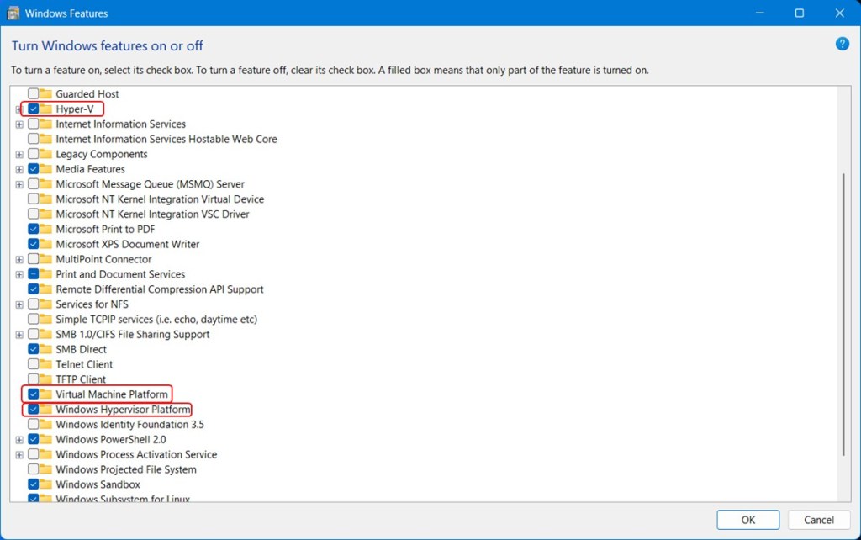Click the features list vertical scrollbar thumb
The height and width of the screenshot is (540, 861).
pos(843,315)
